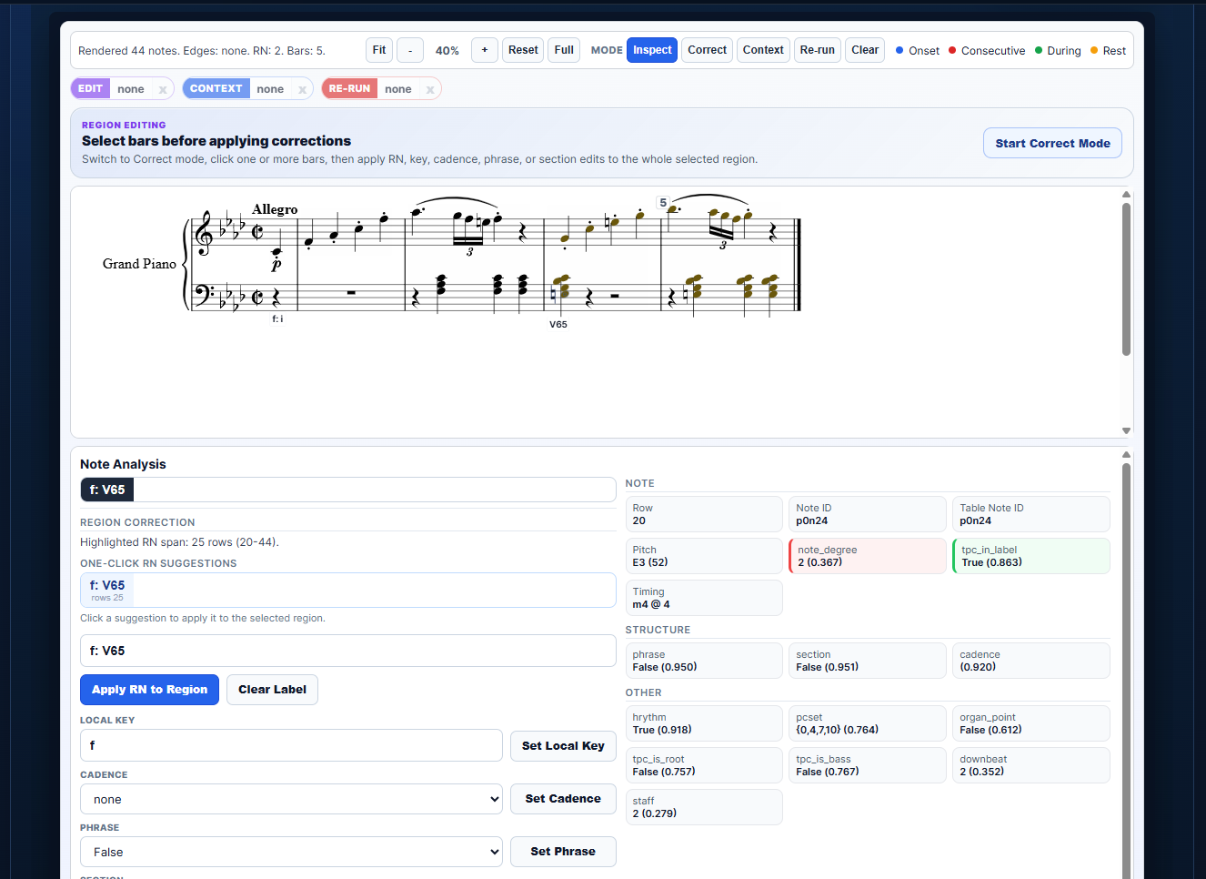
Task: Click the tpc_in_label True card
Action: [1031, 556]
